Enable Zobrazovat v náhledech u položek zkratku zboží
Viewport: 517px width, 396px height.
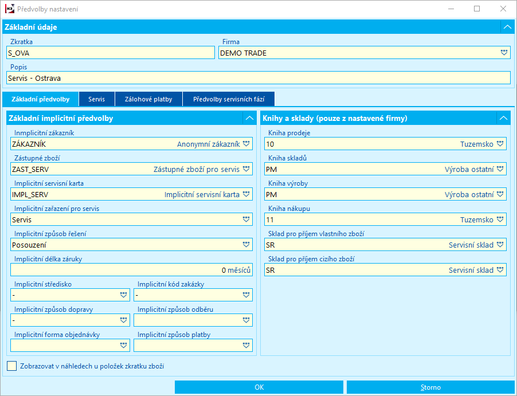(12, 366)
